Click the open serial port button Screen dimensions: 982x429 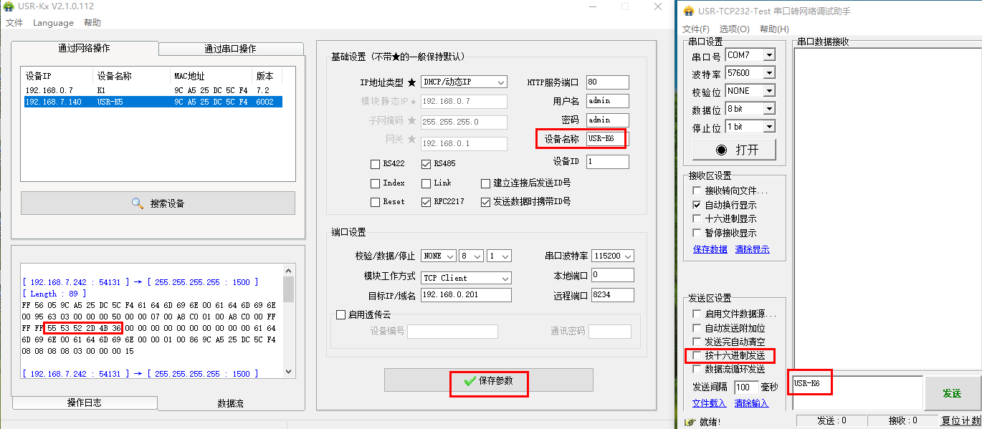coord(735,150)
